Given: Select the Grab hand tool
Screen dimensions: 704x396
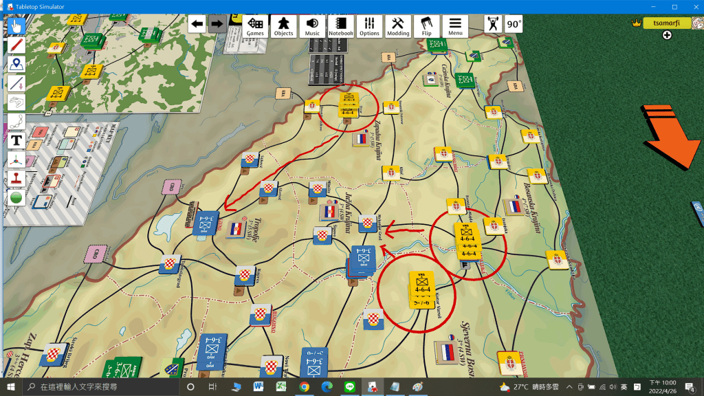Looking at the screenshot, I should (16, 26).
